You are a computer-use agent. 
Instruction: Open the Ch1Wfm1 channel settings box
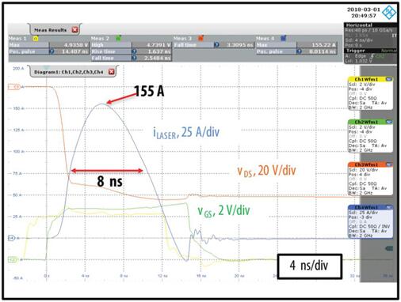(370, 93)
